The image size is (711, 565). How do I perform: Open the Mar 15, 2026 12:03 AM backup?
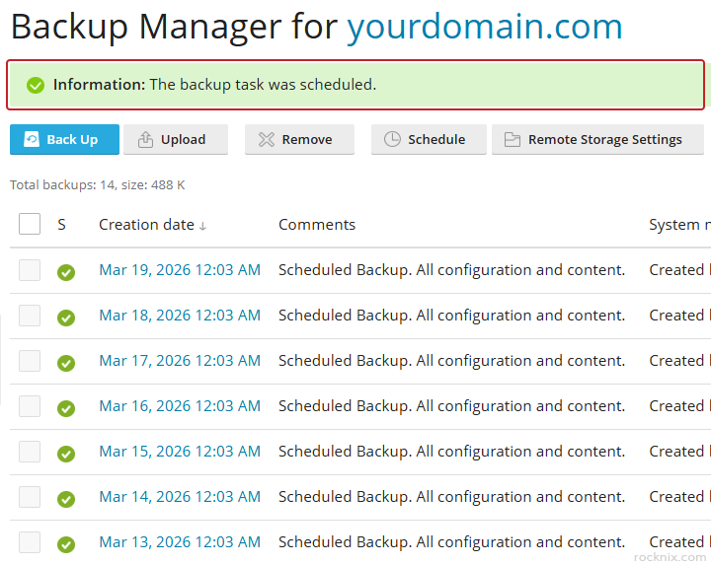(x=180, y=452)
